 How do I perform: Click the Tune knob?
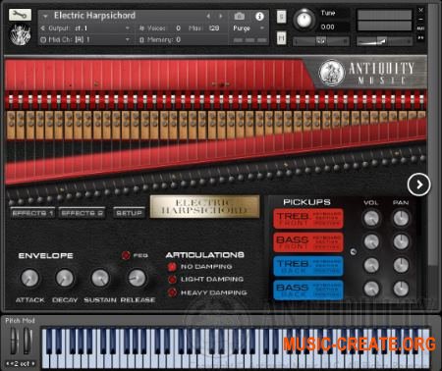pos(304,19)
